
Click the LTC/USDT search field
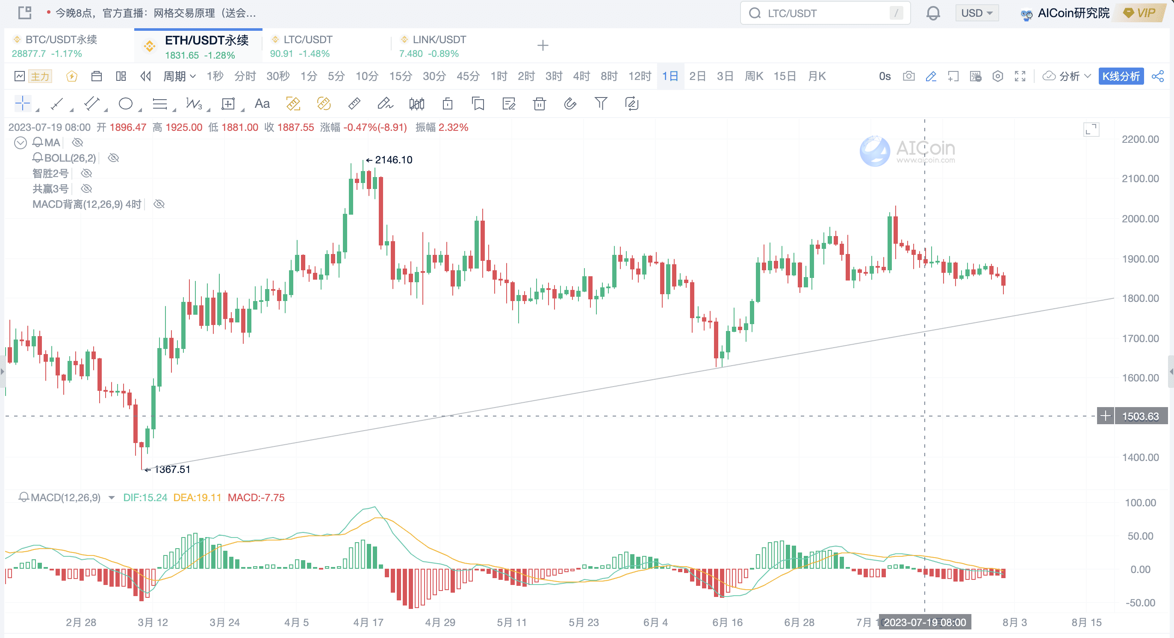point(825,13)
